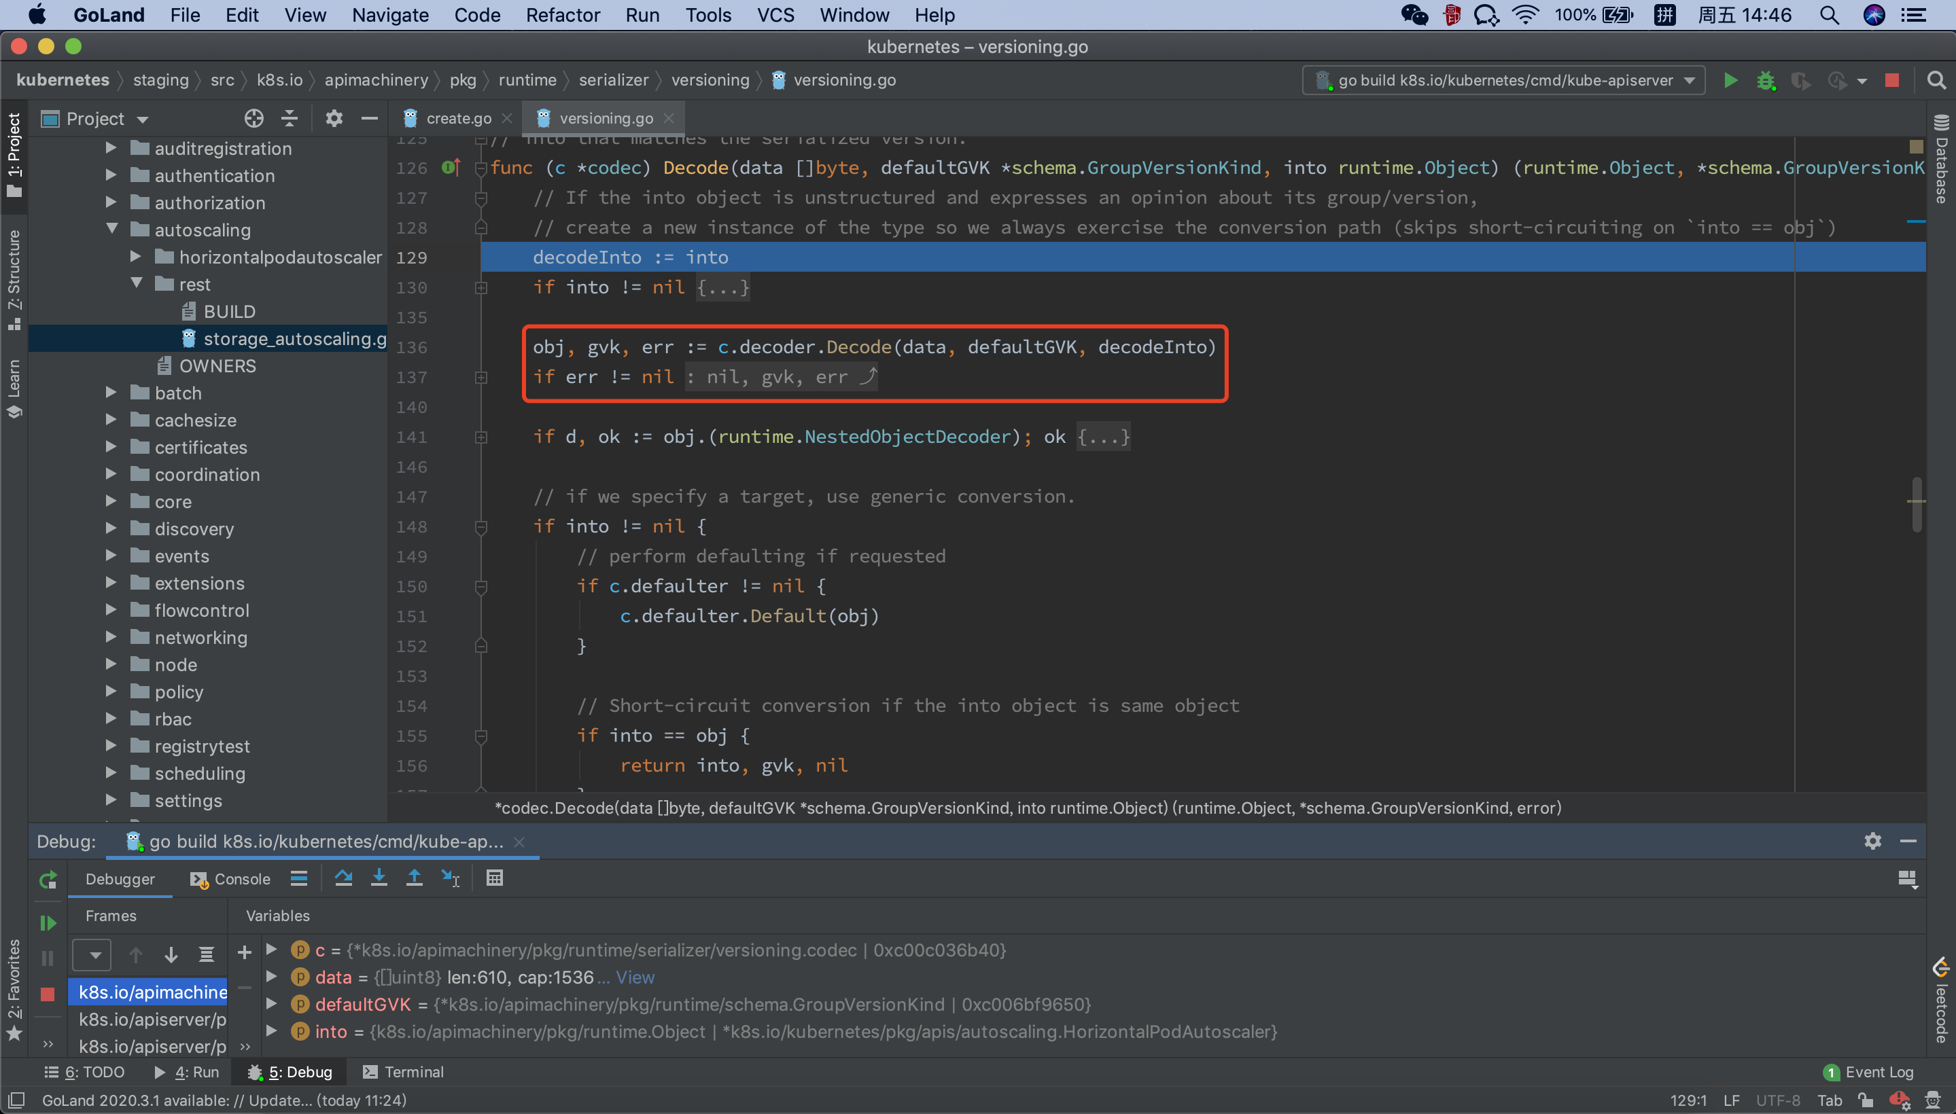The image size is (1956, 1114).
Task: Switch to the create.go editor tab
Action: pos(458,118)
